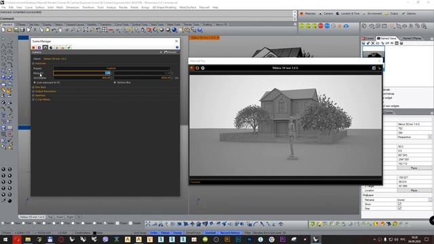This screenshot has height=244, width=434.
Task: Open the File menu
Action: 3,7
